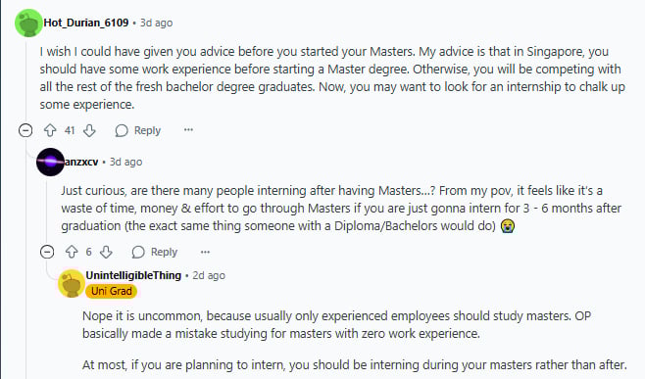The width and height of the screenshot is (645, 379).
Task: Open UnintelligibleThing's yellow avatar
Action: (72, 283)
